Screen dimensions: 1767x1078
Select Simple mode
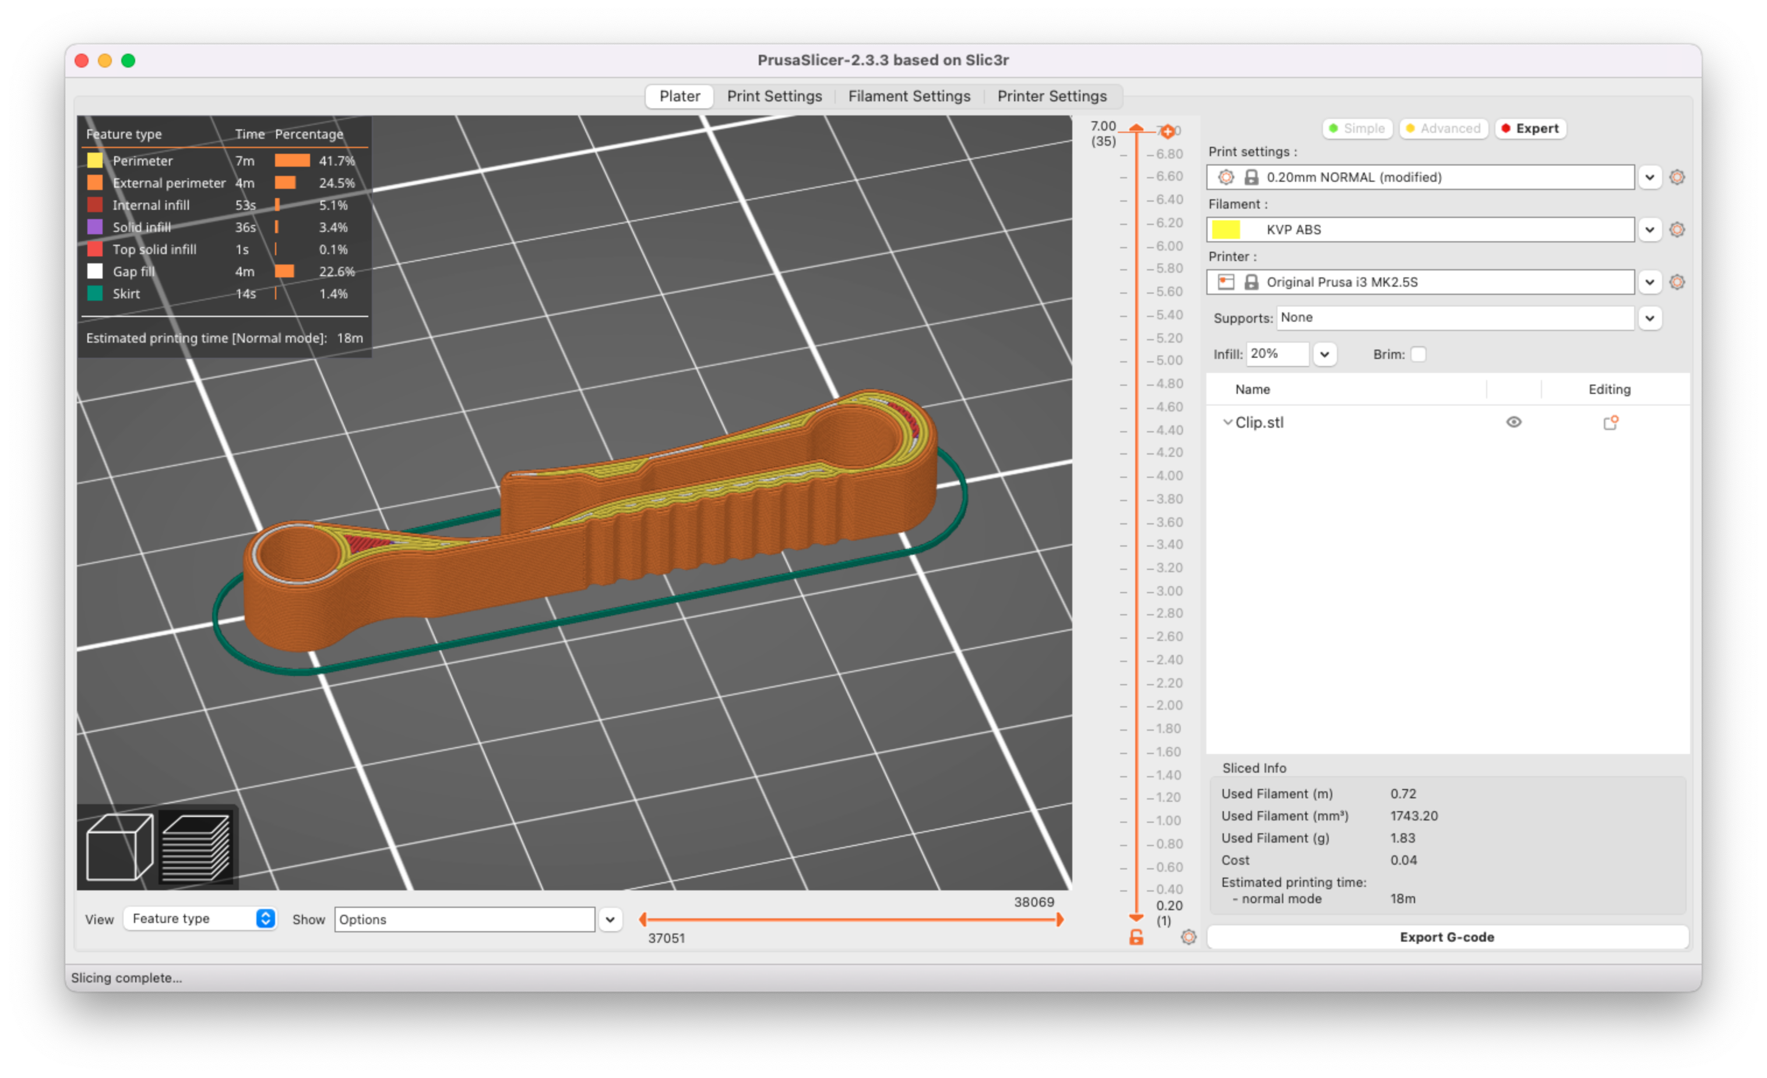pos(1357,128)
